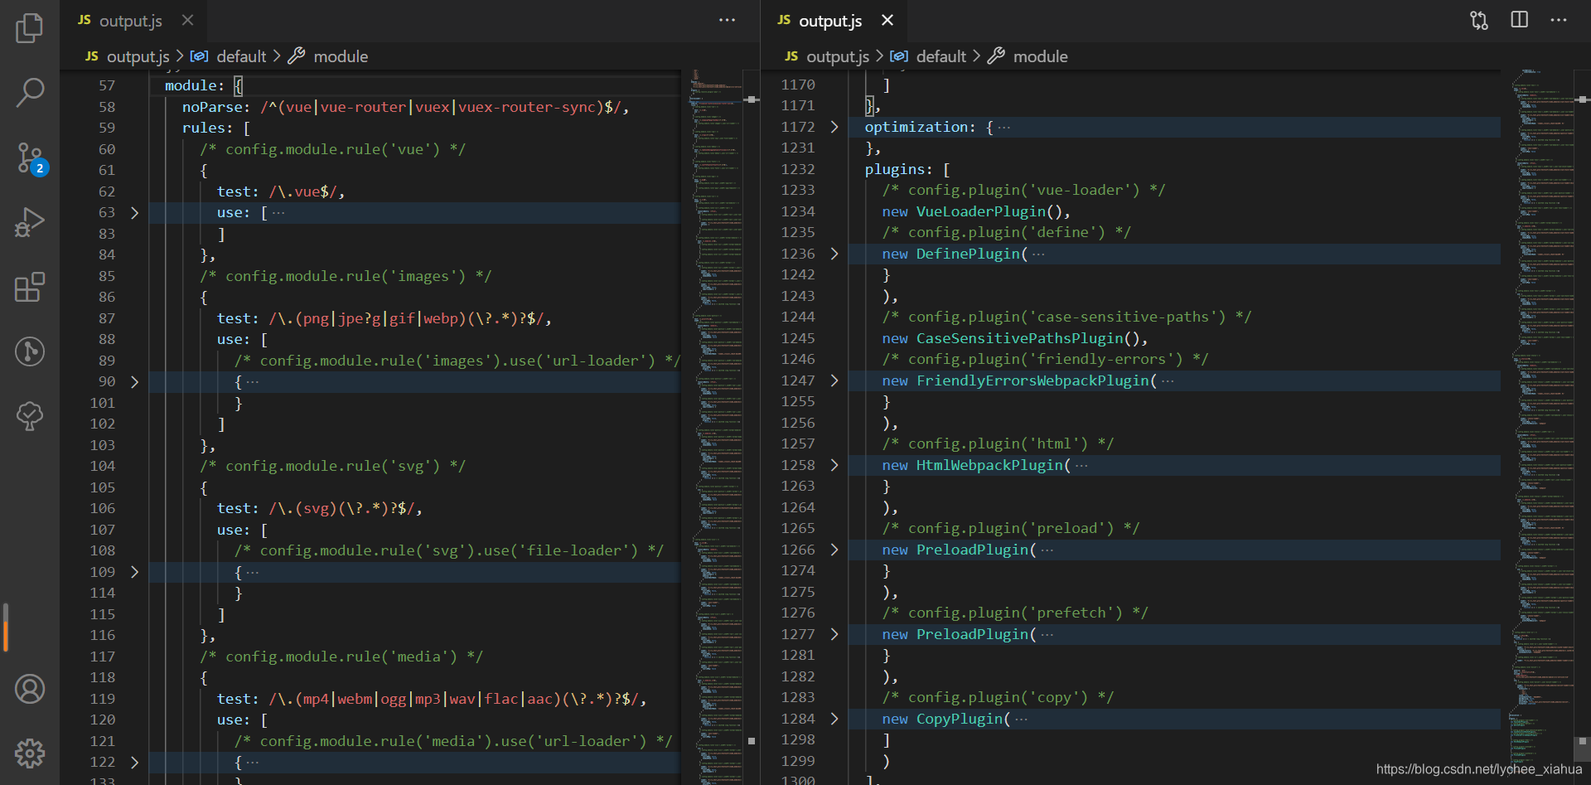This screenshot has width=1591, height=785.
Task: Expand folded region at line 122
Action: tap(134, 762)
